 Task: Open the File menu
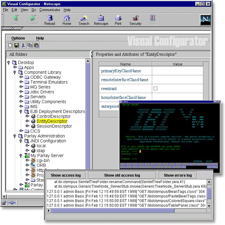tap(6, 10)
